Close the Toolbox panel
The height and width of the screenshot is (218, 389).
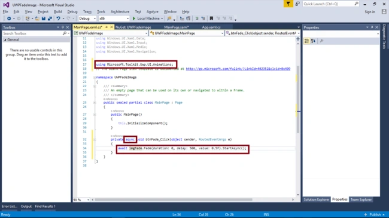[68, 27]
